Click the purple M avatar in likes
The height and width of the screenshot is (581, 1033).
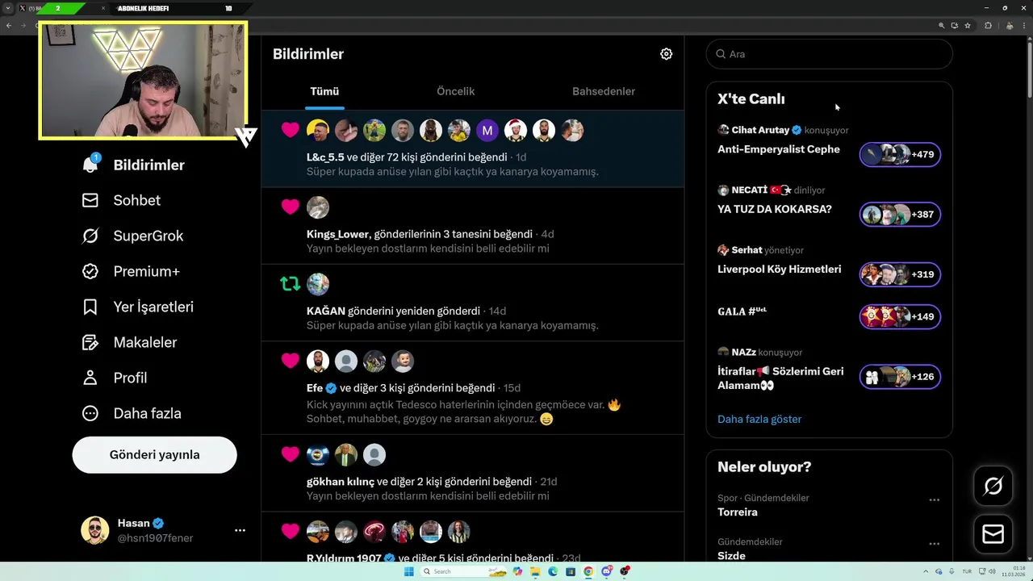point(487,130)
